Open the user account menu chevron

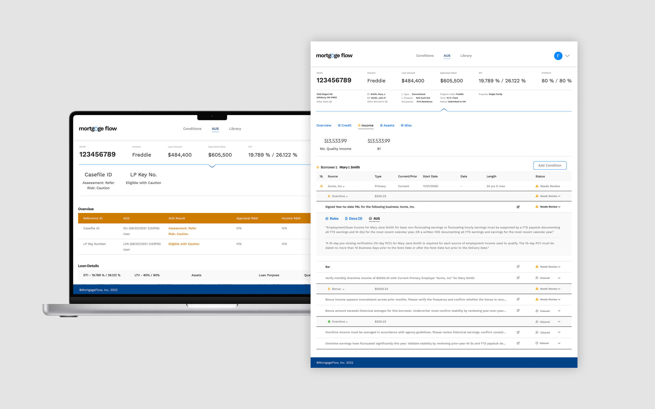567,56
